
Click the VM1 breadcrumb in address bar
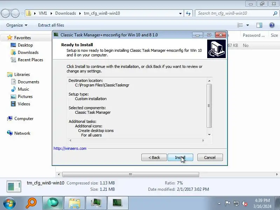(x=43, y=13)
